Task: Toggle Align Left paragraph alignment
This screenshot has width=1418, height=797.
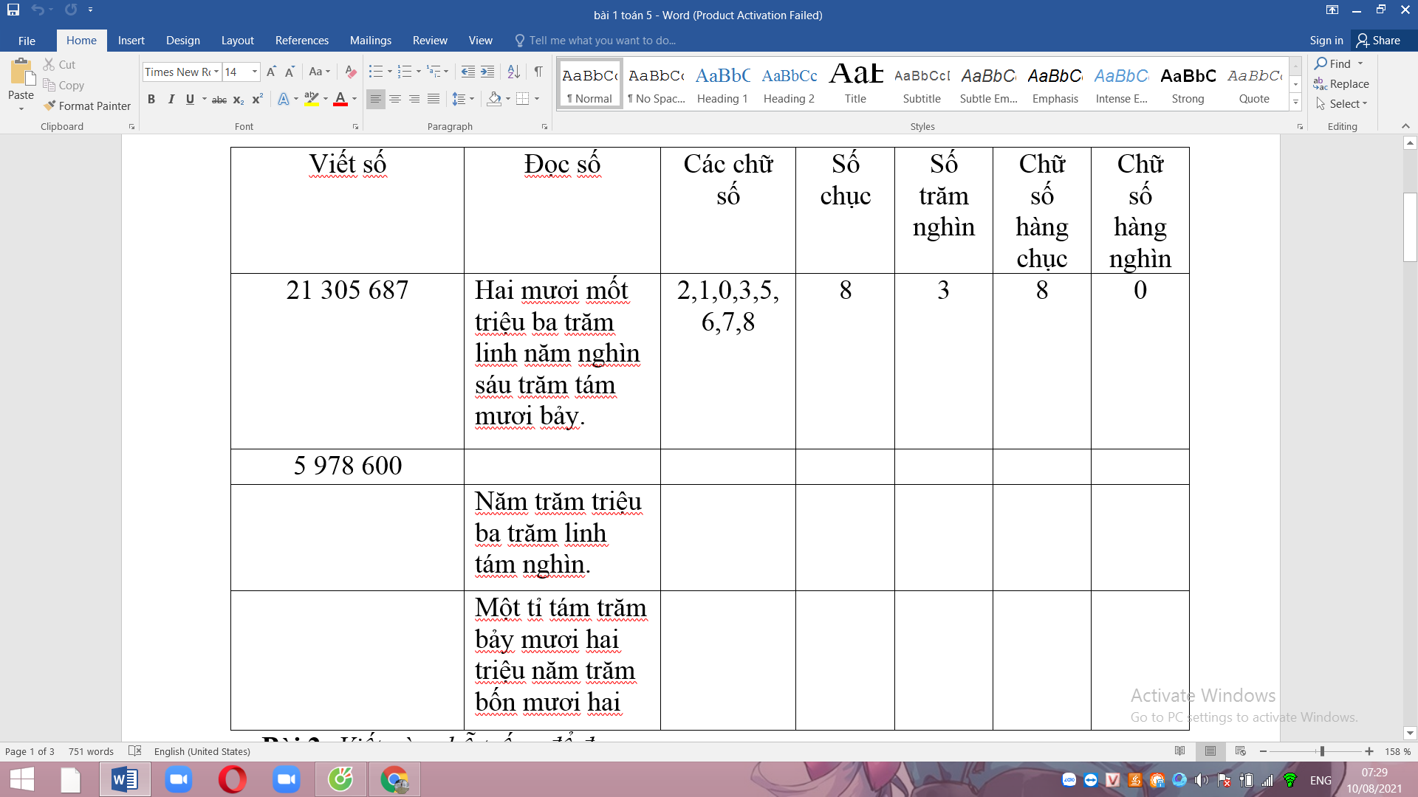Action: [x=376, y=99]
